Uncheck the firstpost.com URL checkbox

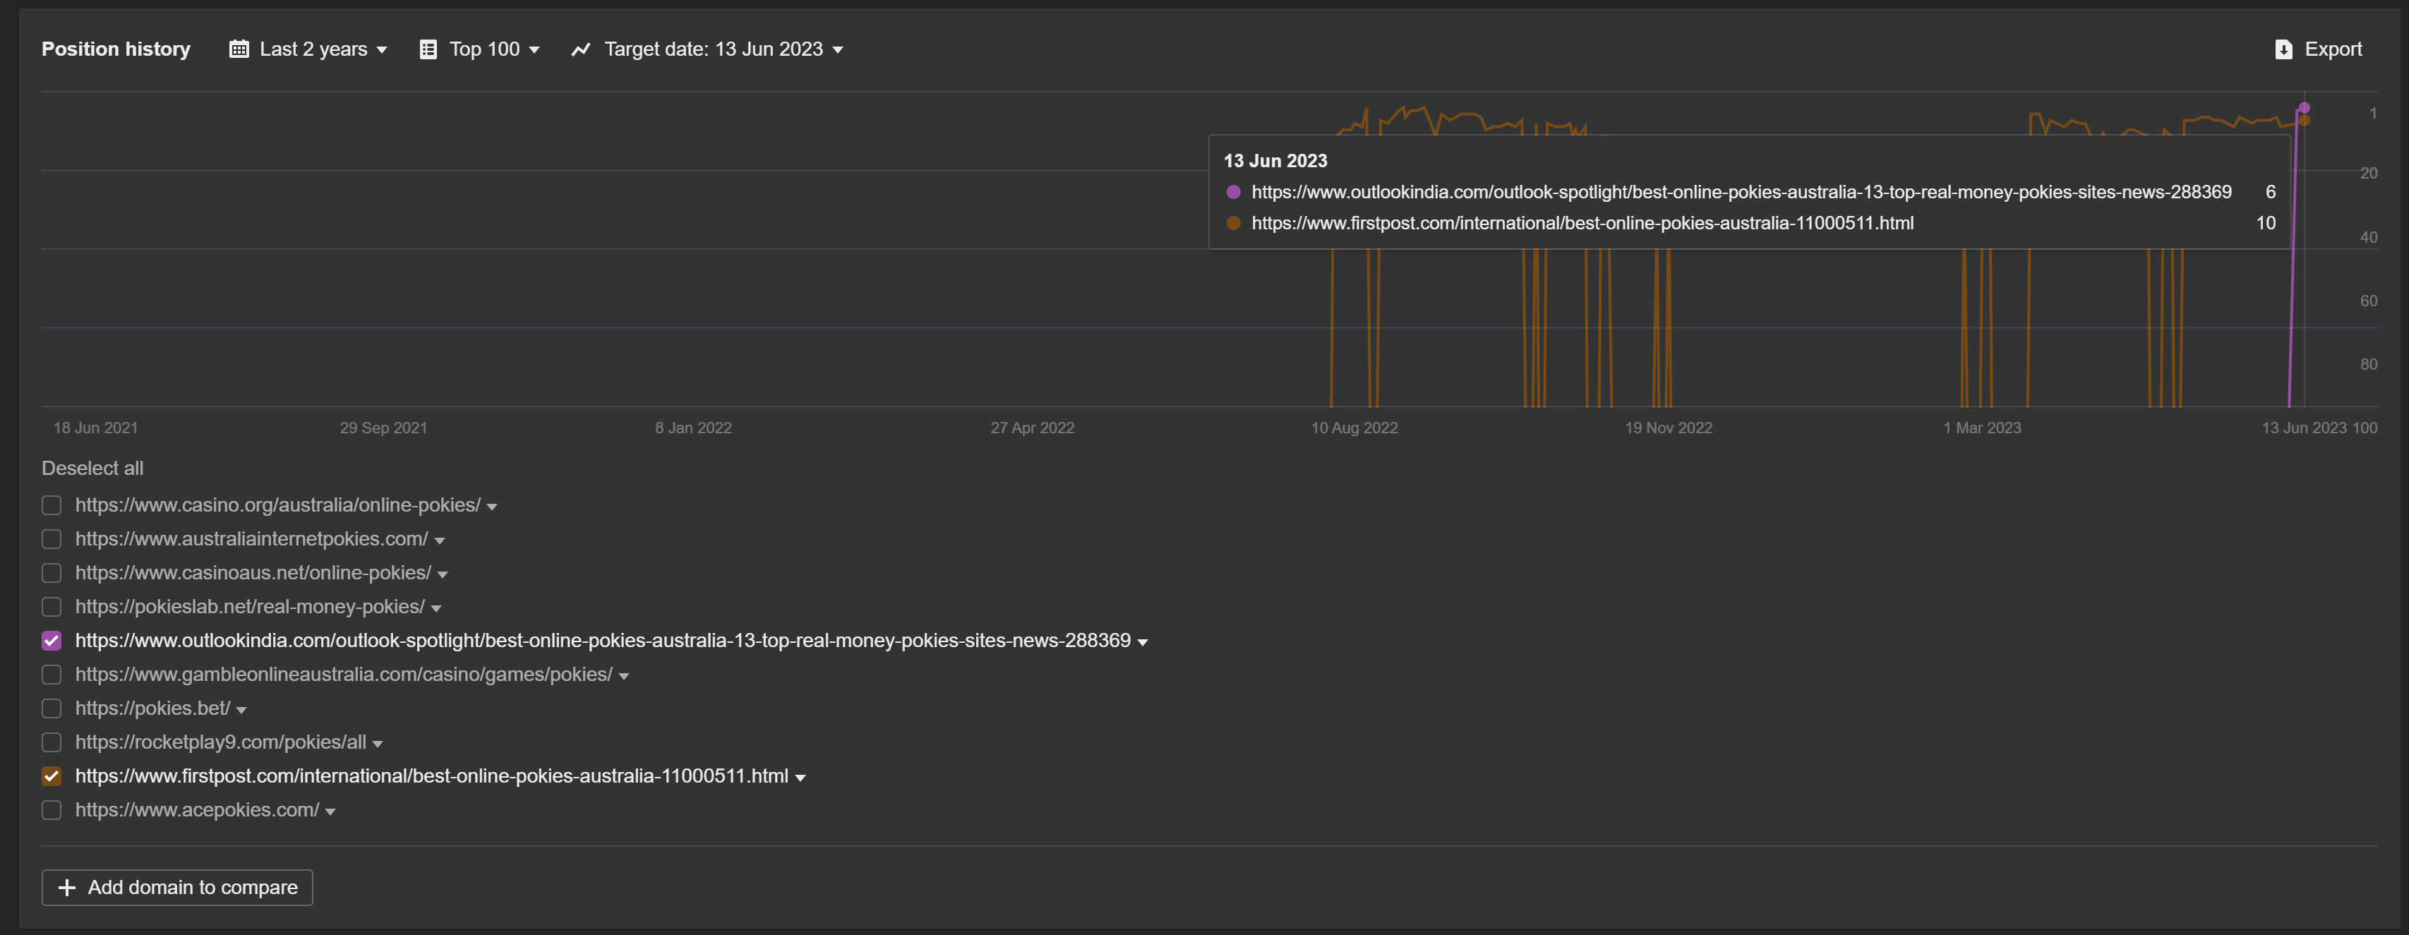[x=52, y=776]
